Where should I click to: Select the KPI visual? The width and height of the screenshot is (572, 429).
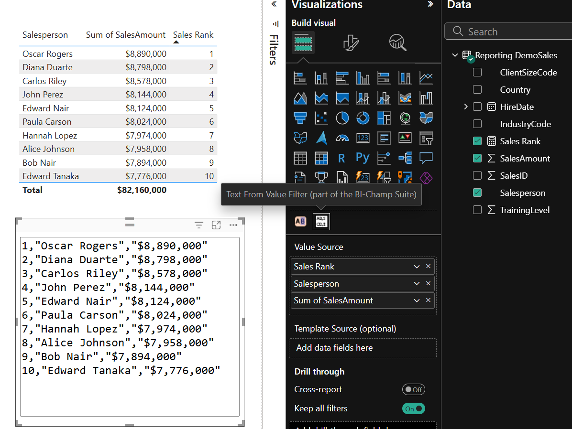(x=405, y=138)
